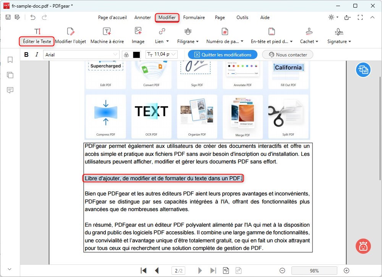This screenshot has height=277, width=382.
Task: Go to the previous page
Action: pos(157,271)
